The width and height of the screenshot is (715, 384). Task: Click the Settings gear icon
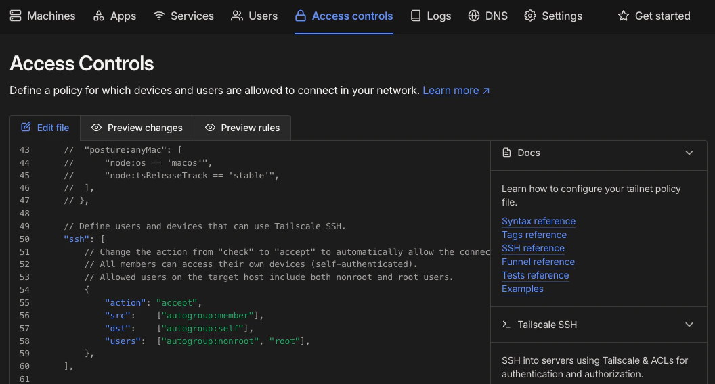[530, 16]
